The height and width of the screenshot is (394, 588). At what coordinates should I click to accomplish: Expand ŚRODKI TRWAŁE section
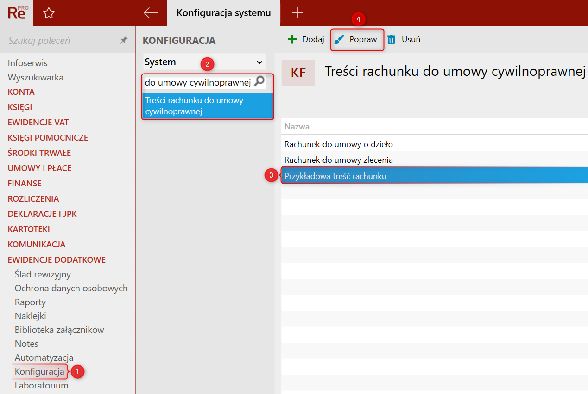39,153
